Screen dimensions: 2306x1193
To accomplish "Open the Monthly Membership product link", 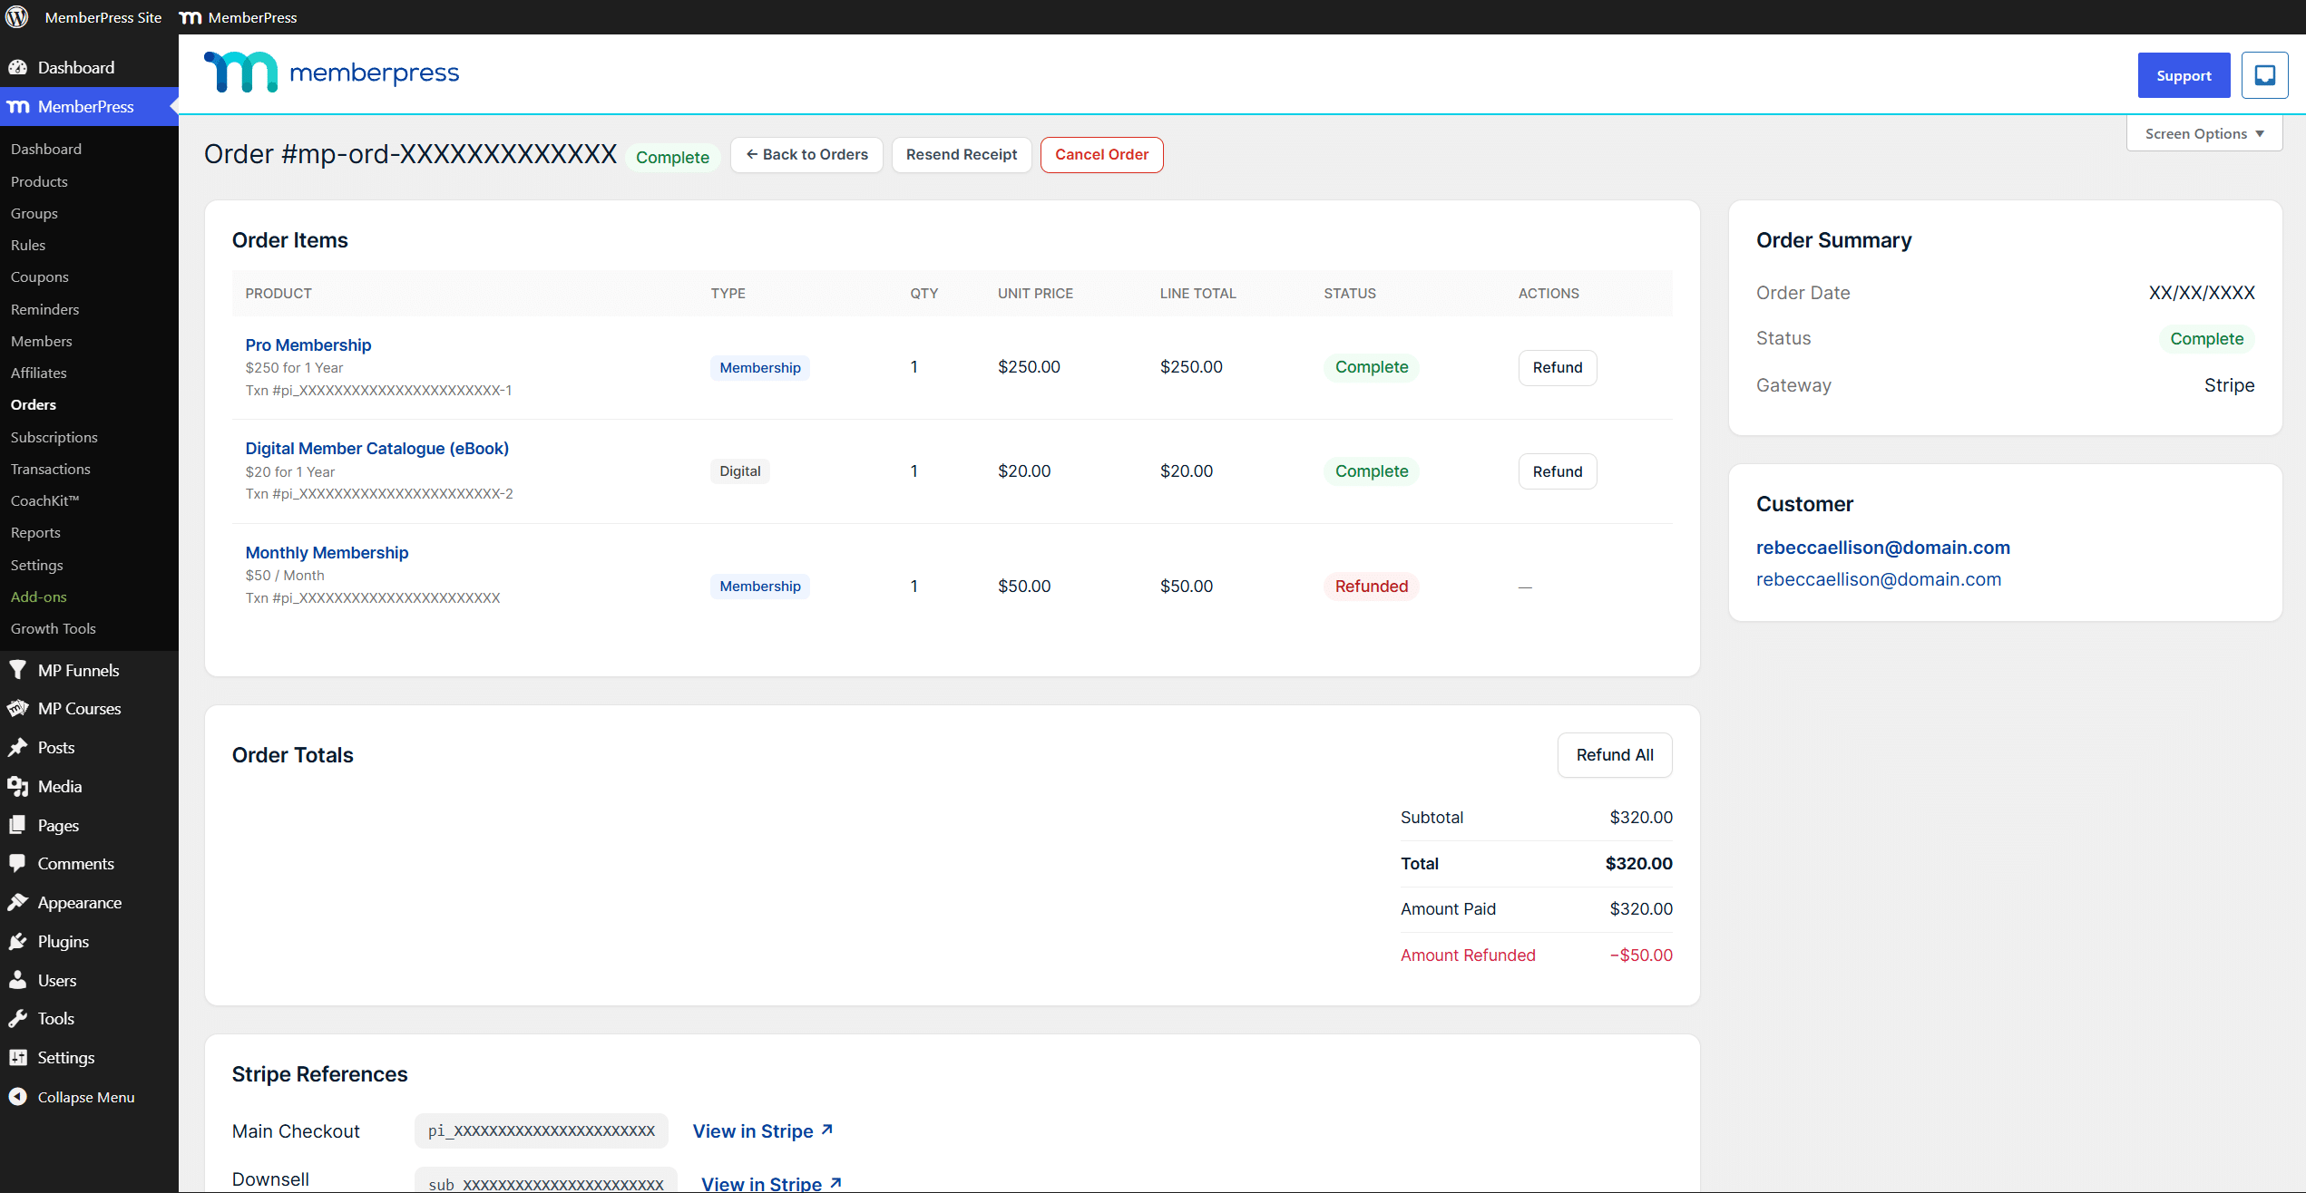I will [x=327, y=553].
